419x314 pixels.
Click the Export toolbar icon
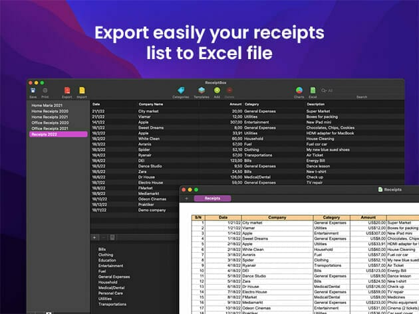pyautogui.click(x=67, y=90)
